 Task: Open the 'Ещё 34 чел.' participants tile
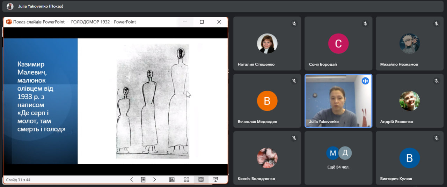338,158
